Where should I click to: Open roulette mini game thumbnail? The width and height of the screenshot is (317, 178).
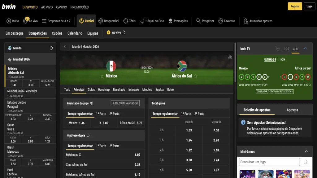[x=266, y=174]
